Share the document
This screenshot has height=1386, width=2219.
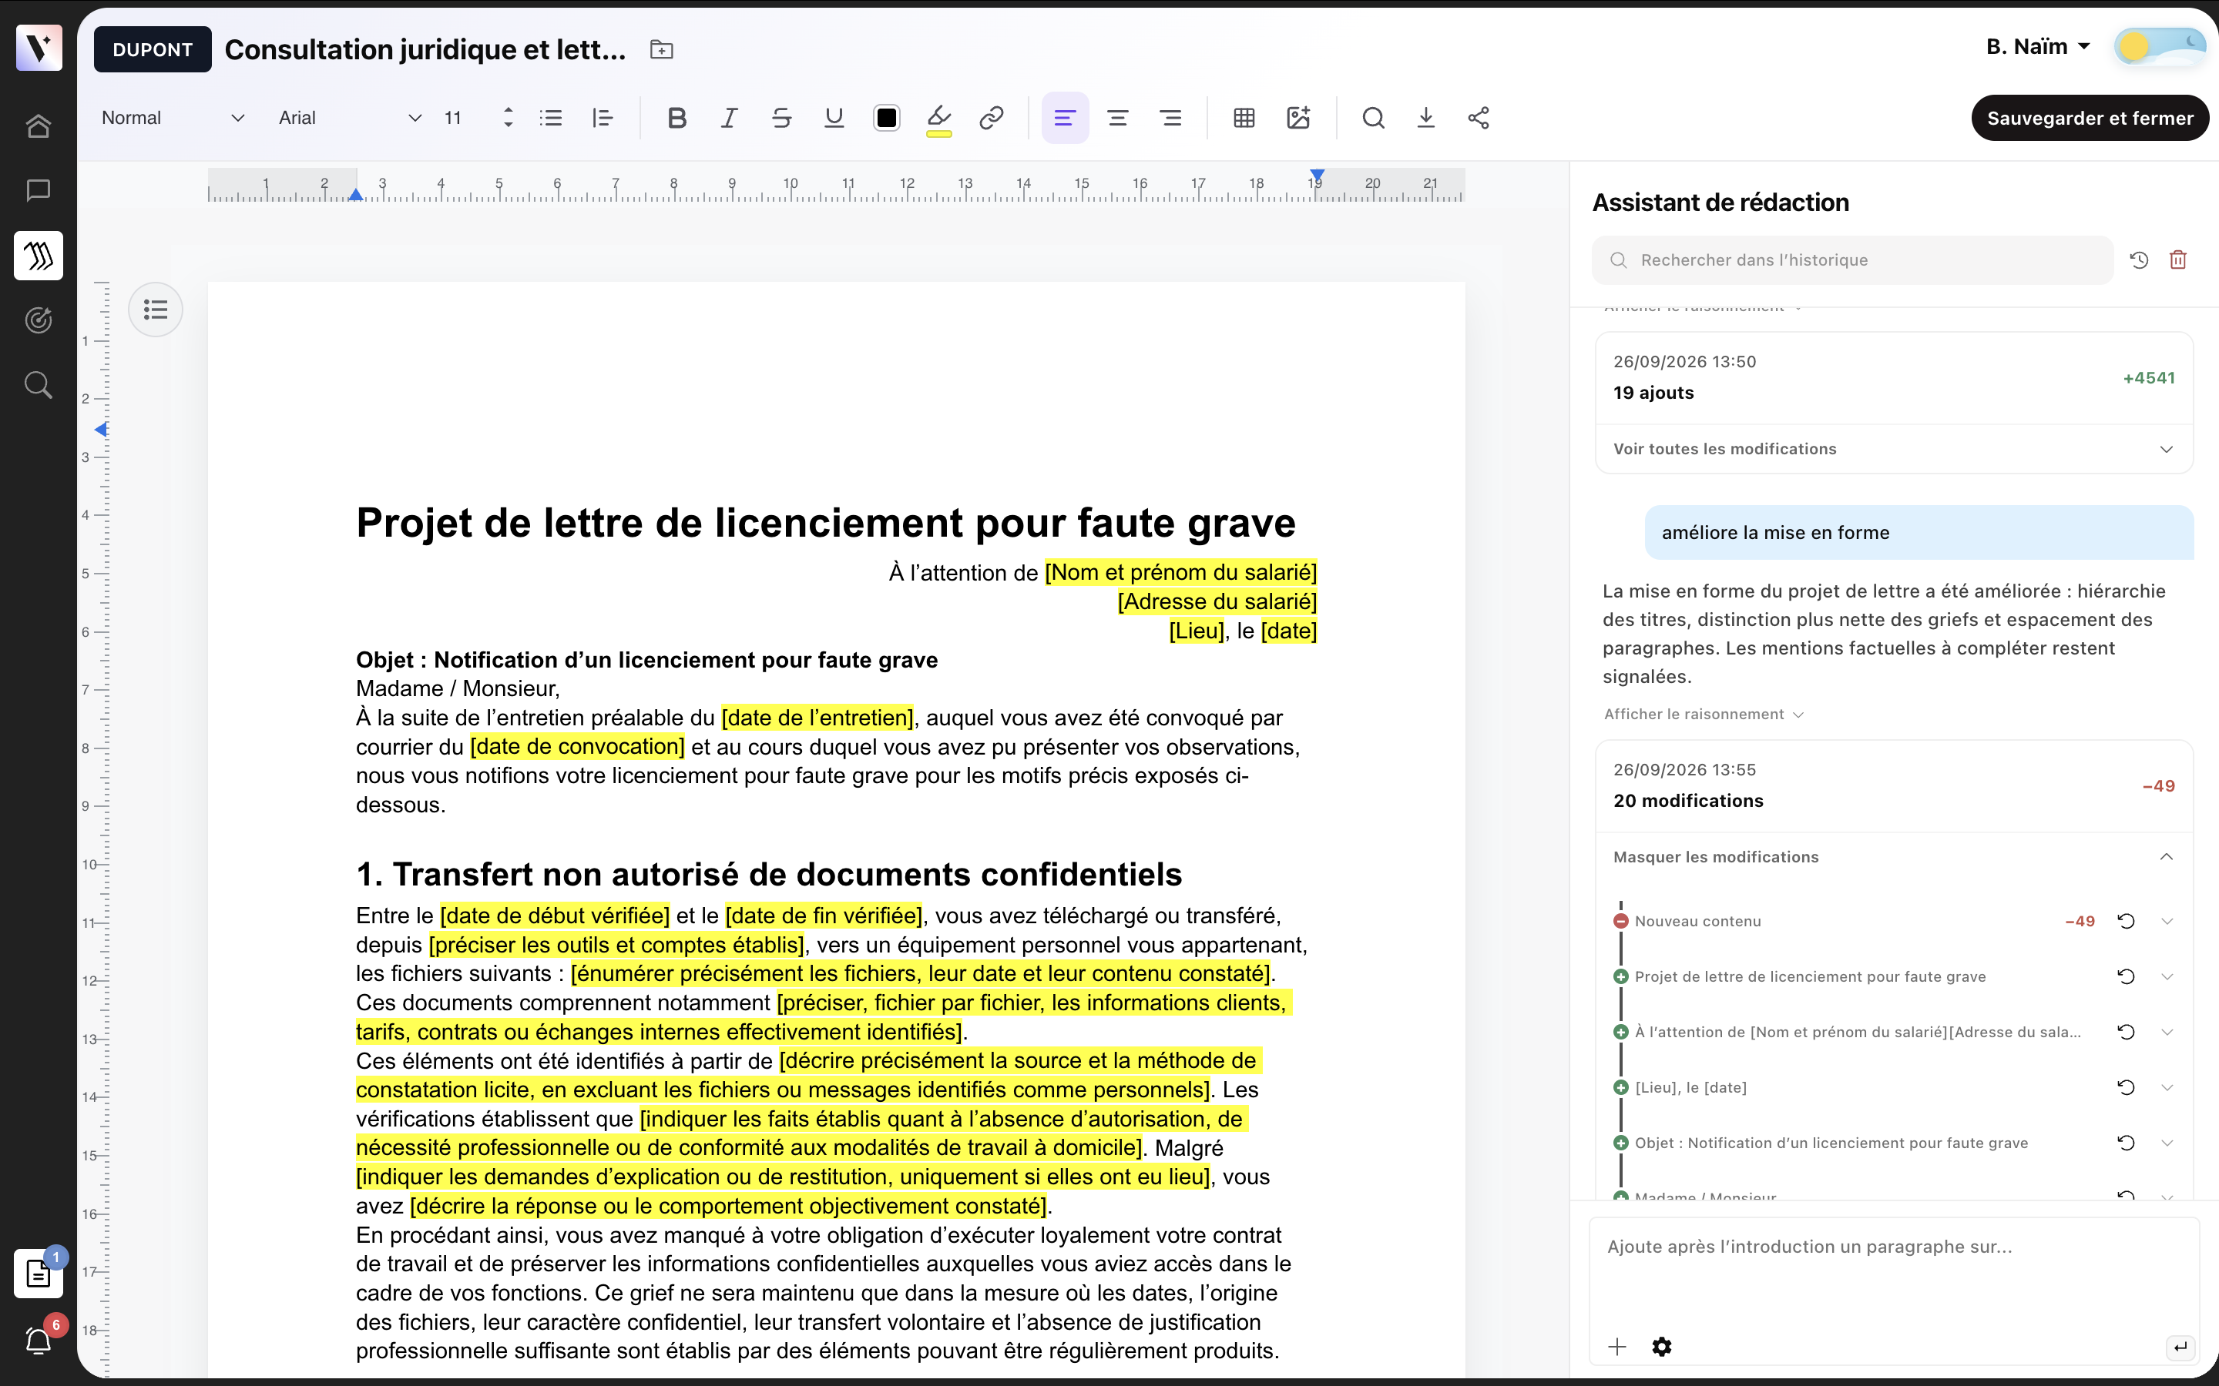point(1478,119)
